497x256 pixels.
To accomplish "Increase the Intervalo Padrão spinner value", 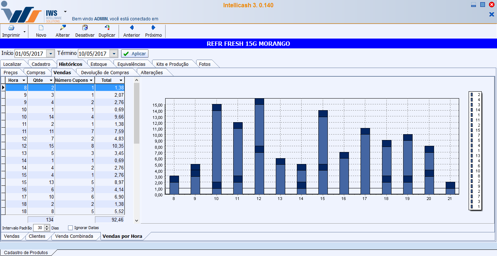I will 47,226.
